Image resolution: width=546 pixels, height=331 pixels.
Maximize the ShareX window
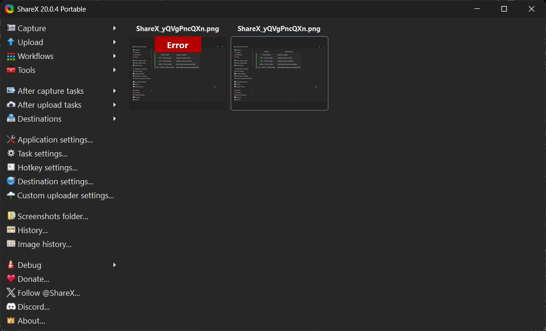click(x=504, y=9)
